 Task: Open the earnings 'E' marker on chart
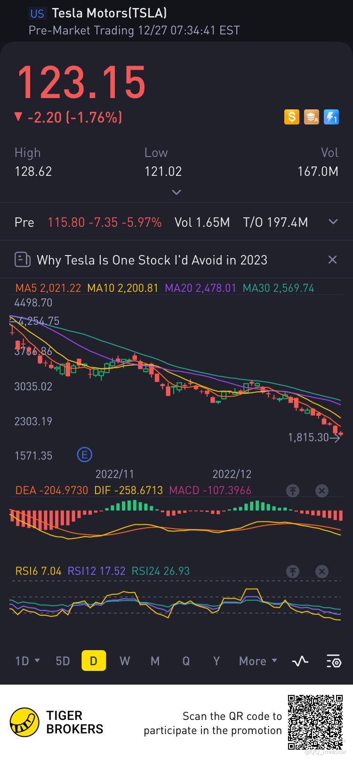[x=85, y=455]
